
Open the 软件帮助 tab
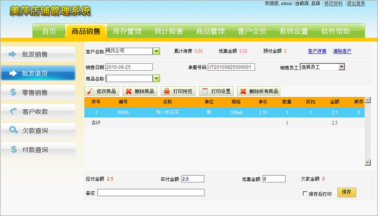click(335, 31)
